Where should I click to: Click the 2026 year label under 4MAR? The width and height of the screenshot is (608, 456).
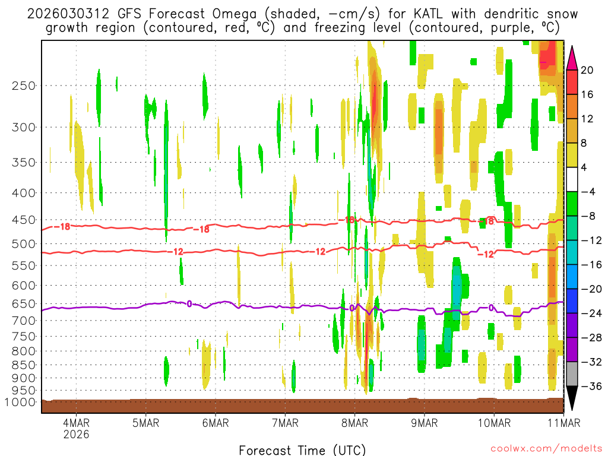click(x=77, y=434)
